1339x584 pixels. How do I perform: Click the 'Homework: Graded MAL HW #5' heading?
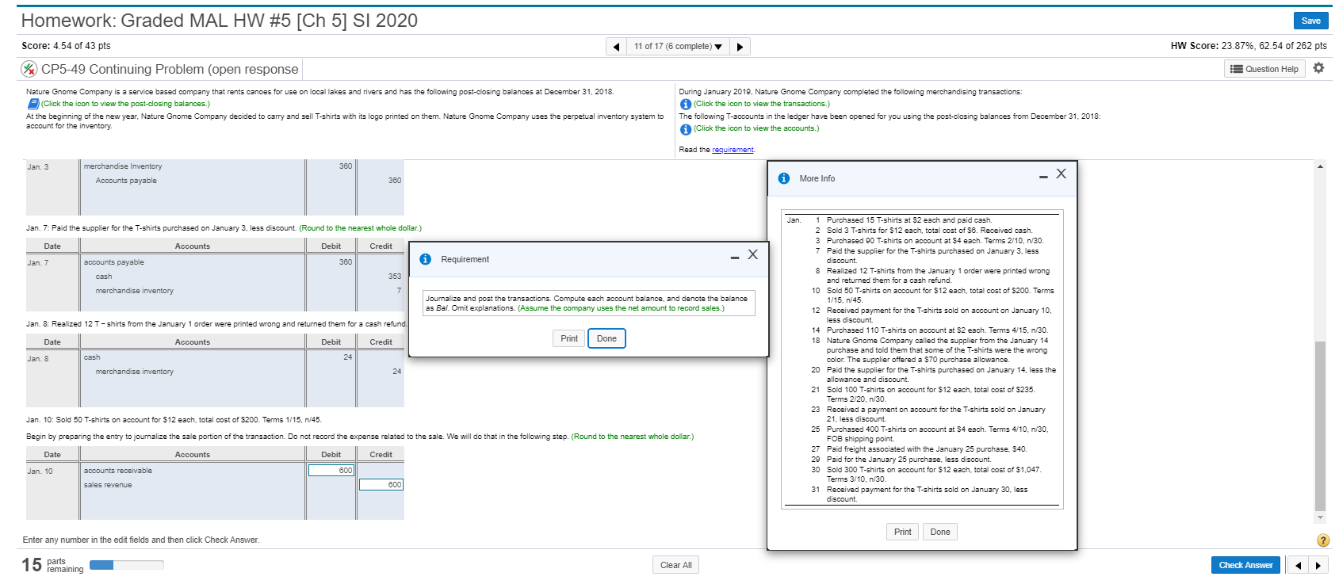point(219,21)
